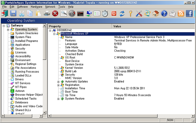196x123 pixels.
Task: Click the red power shutdown icon
Action: click(114, 14)
